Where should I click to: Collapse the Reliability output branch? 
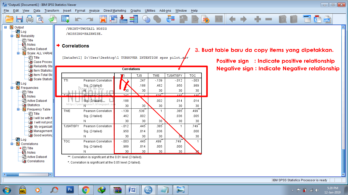tap(11, 36)
